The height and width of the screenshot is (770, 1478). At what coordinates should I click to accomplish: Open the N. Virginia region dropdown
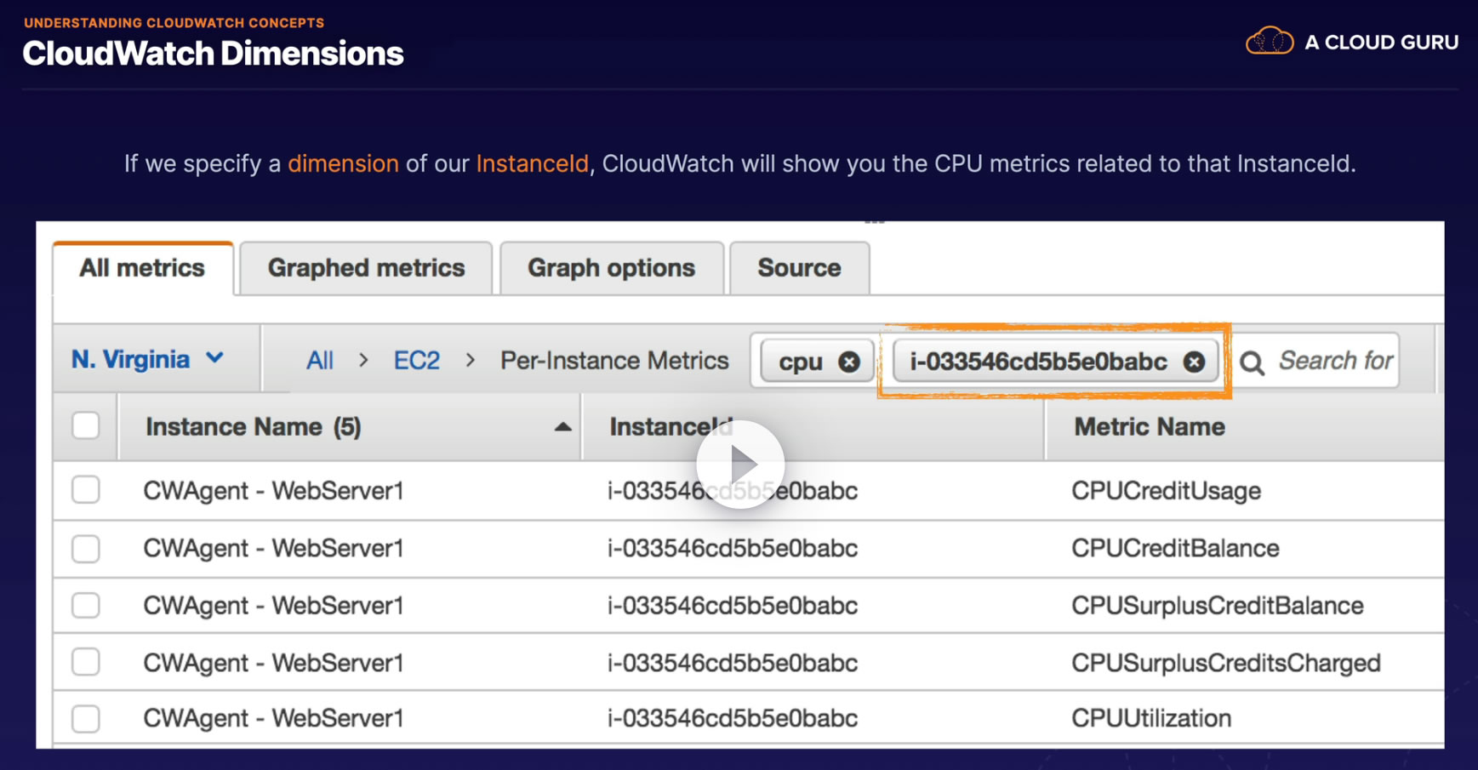[x=148, y=359]
